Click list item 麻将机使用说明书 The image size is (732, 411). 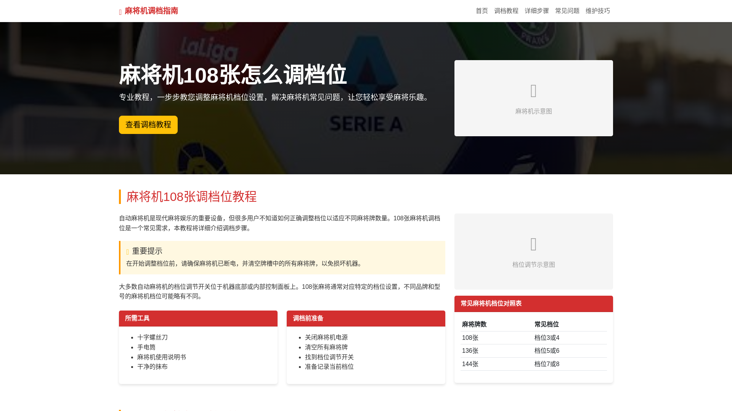162,357
